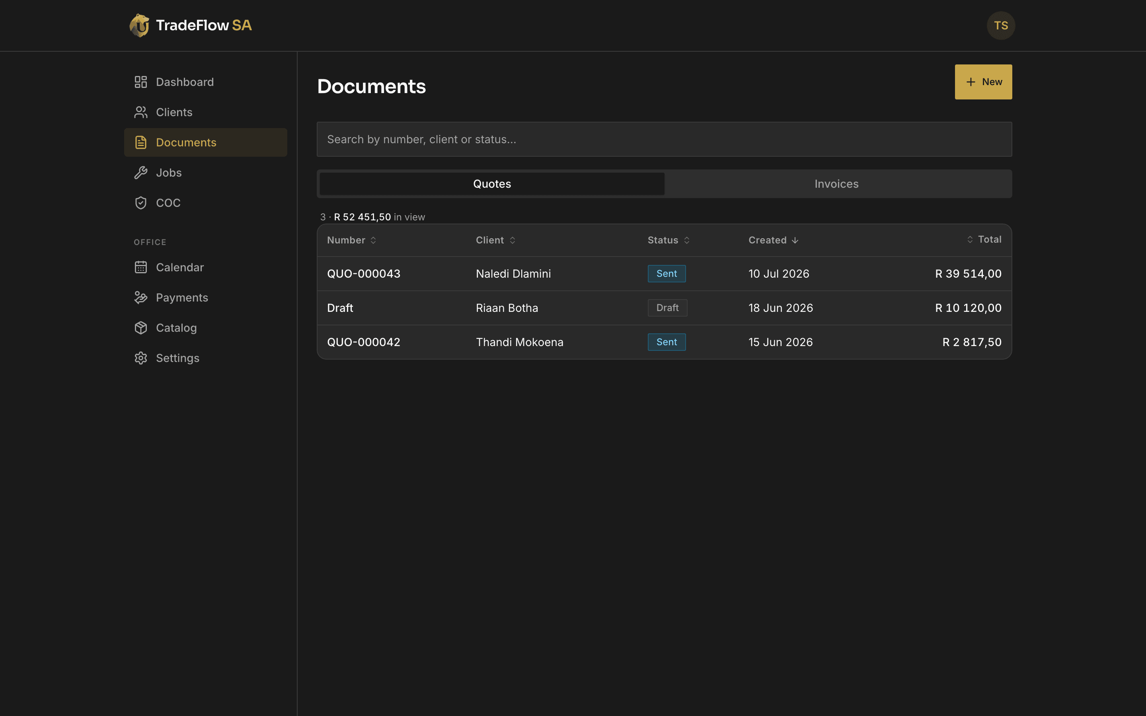This screenshot has height=716, width=1146.
Task: Open Catalog from the sidebar
Action: click(x=205, y=328)
